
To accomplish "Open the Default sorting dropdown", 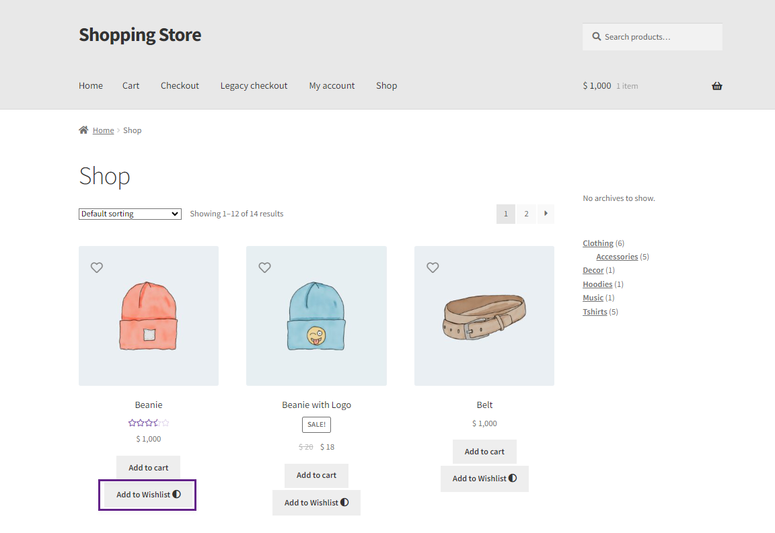I will [130, 214].
